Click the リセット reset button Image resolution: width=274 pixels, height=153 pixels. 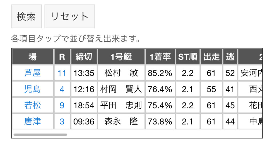coord(70,16)
